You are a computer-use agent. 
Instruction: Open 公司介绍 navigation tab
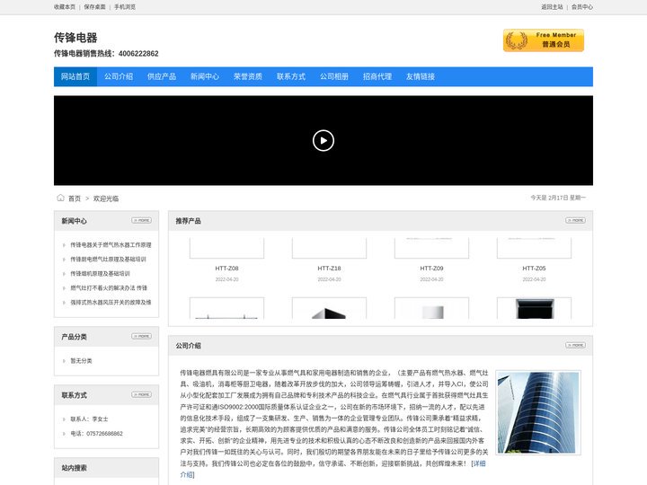(119, 76)
